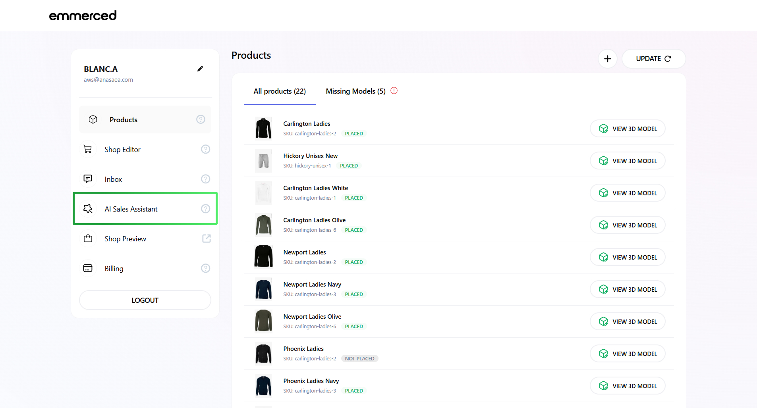Click help icon next to Billing

[x=205, y=268]
